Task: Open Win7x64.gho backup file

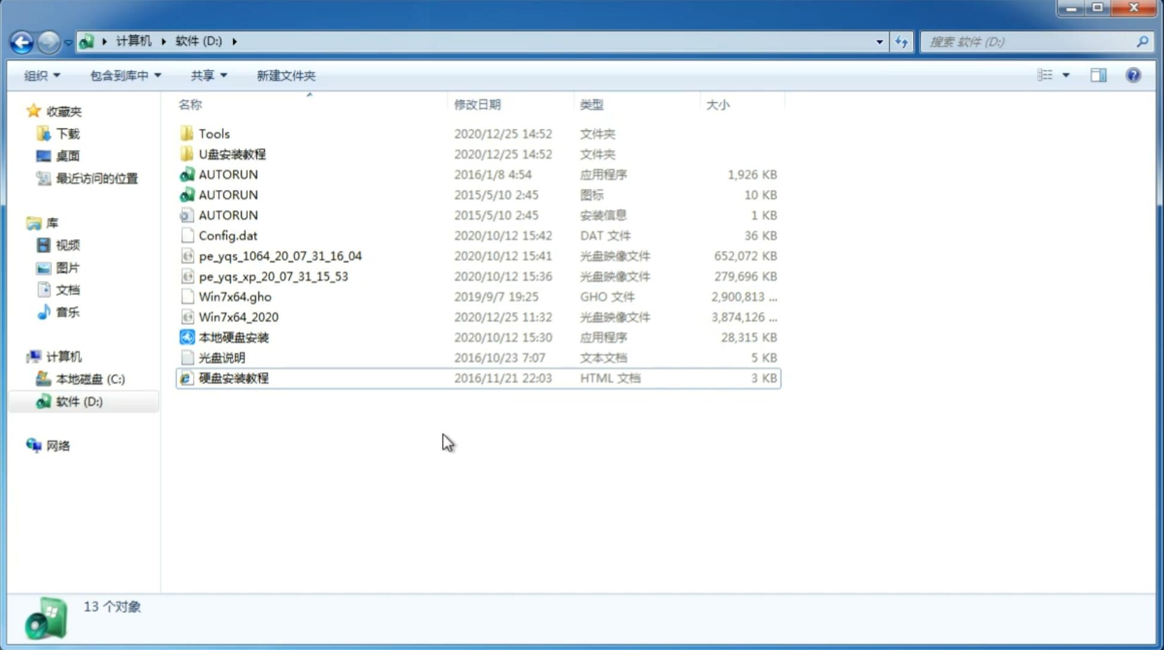Action: 234,296
